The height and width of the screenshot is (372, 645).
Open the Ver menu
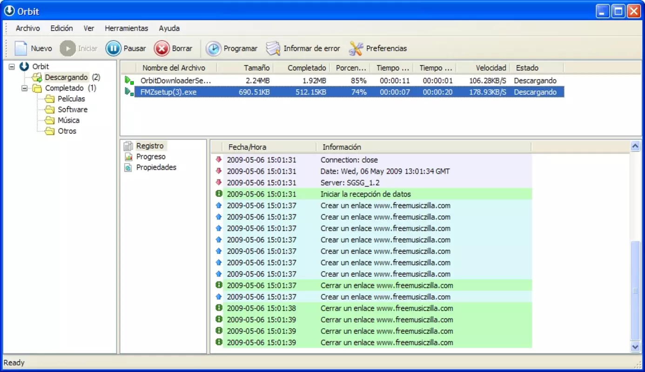coord(89,28)
